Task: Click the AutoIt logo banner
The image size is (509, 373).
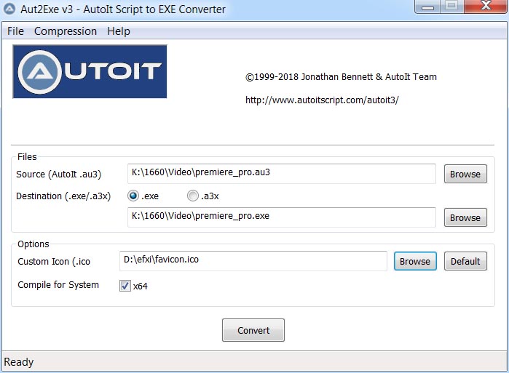Action: coord(90,71)
